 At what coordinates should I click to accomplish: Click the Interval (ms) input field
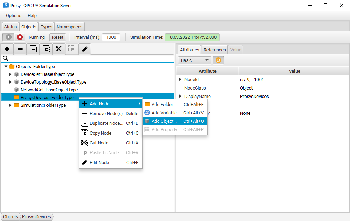[111, 37]
